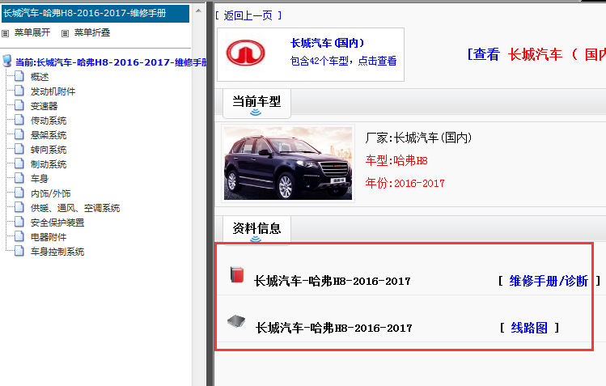Open 车身 tree item
606x386 pixels.
coord(40,179)
